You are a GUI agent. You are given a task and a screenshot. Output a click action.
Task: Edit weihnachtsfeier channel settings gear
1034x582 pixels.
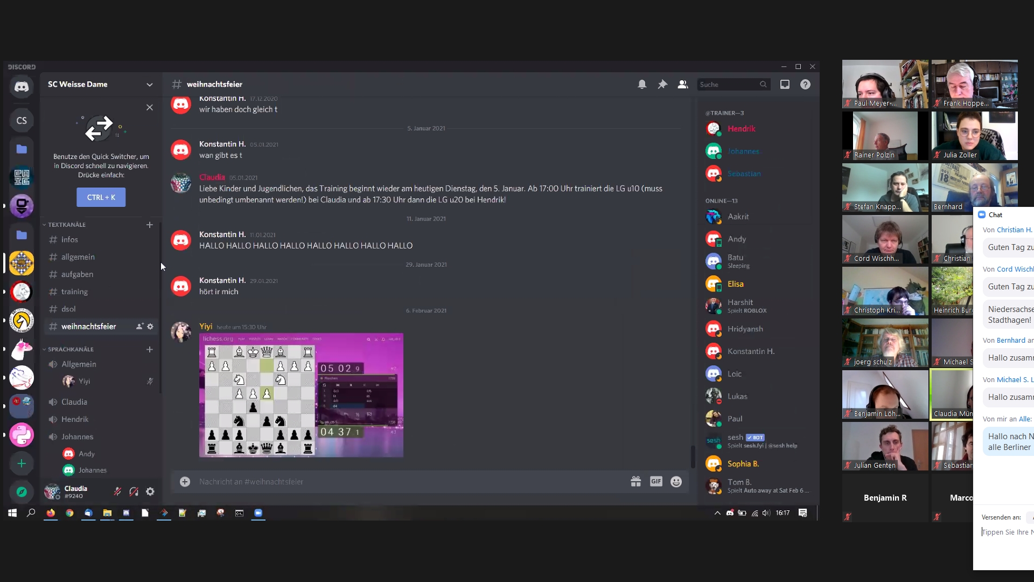[150, 326]
